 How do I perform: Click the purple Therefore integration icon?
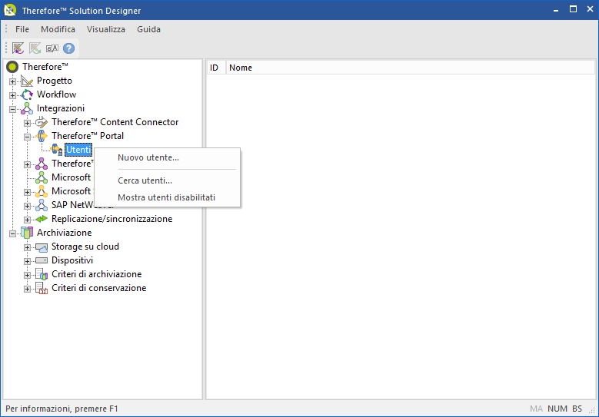tap(42, 164)
